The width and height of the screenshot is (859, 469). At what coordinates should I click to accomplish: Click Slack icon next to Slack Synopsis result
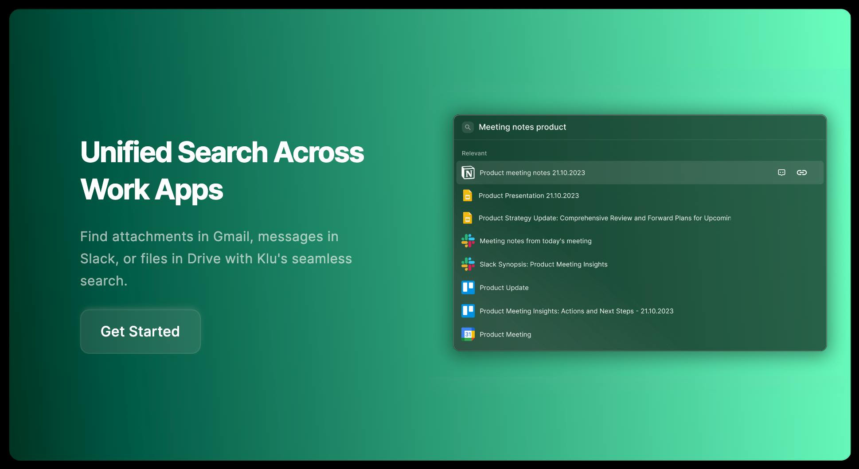pos(468,264)
